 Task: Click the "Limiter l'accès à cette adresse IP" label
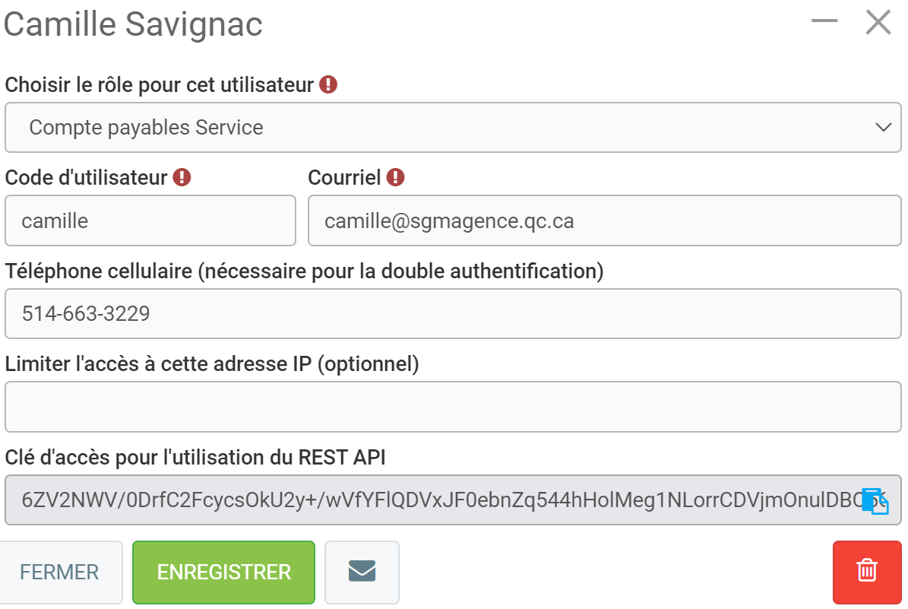[x=212, y=364]
